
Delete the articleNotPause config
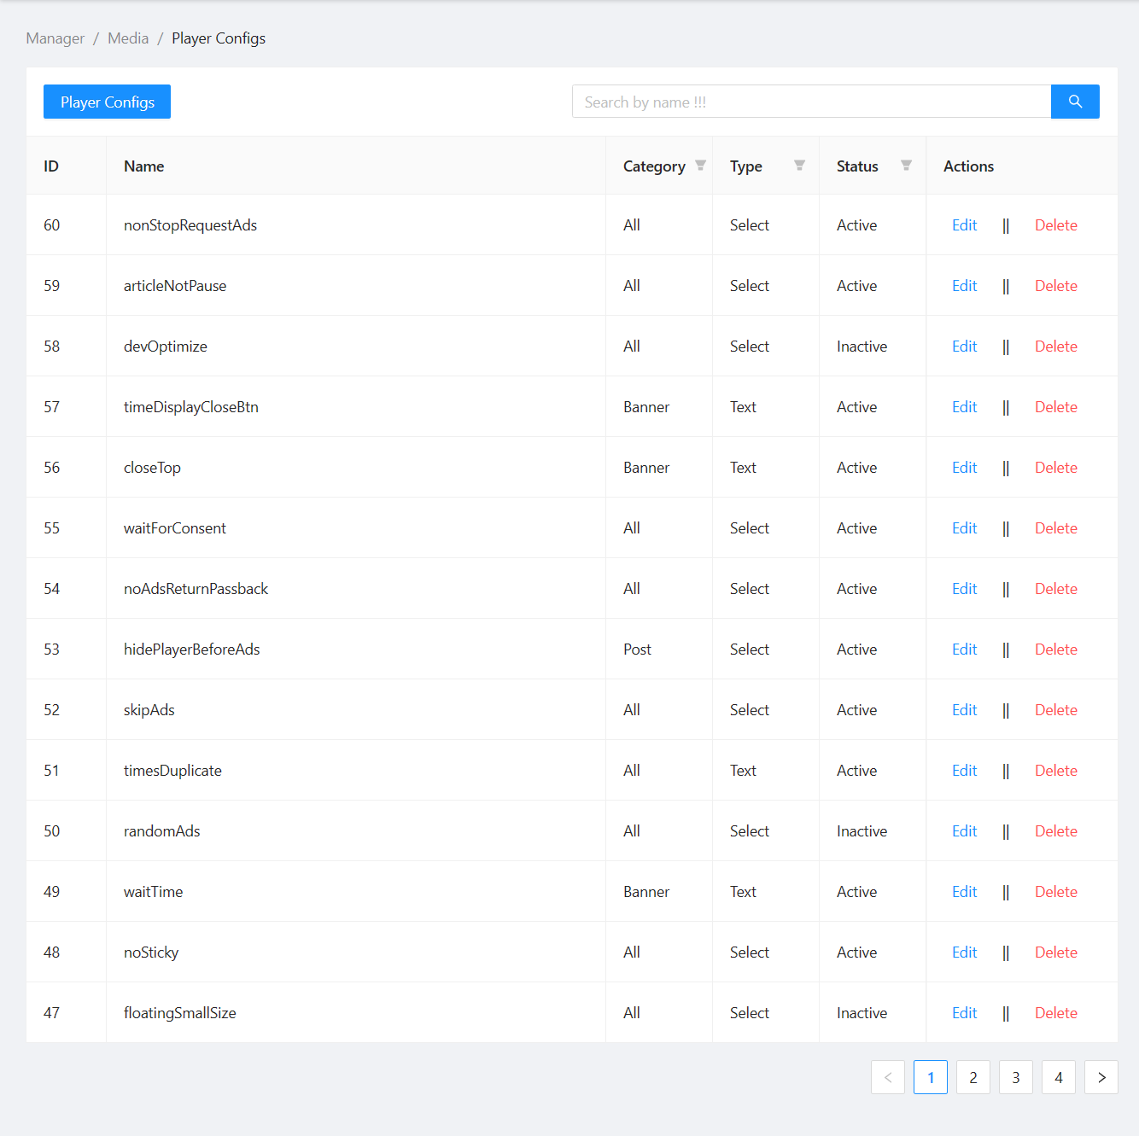tap(1056, 286)
